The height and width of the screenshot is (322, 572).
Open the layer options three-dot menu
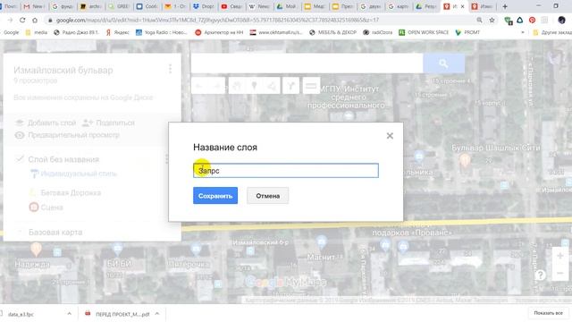[x=167, y=159]
